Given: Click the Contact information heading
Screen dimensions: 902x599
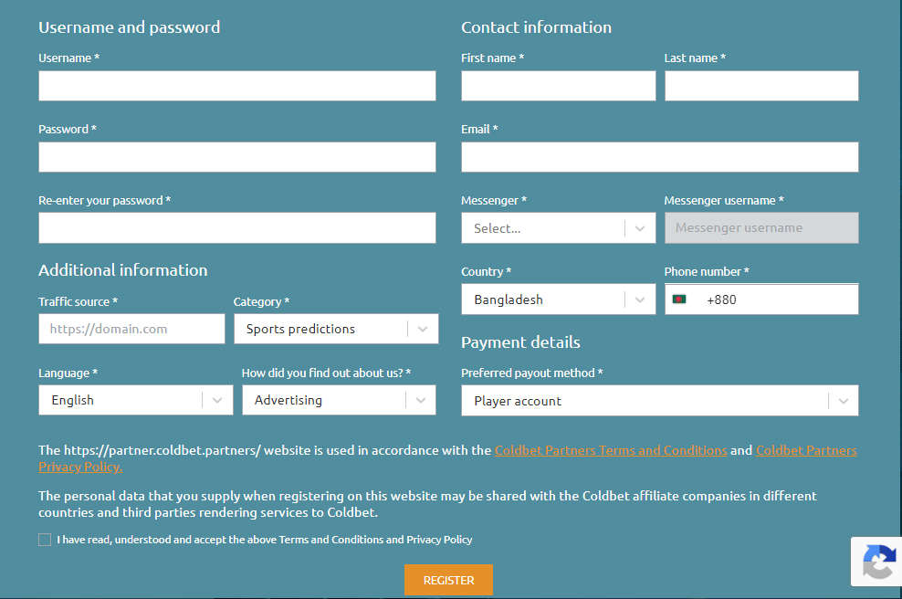Looking at the screenshot, I should 536,27.
